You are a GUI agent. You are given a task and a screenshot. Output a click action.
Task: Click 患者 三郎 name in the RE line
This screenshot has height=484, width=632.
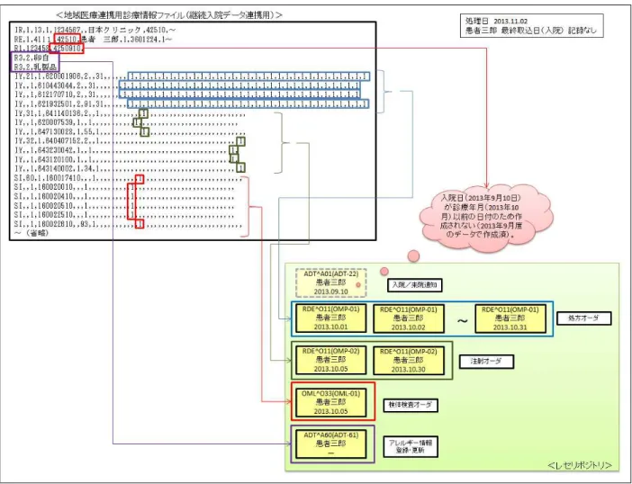pos(100,39)
